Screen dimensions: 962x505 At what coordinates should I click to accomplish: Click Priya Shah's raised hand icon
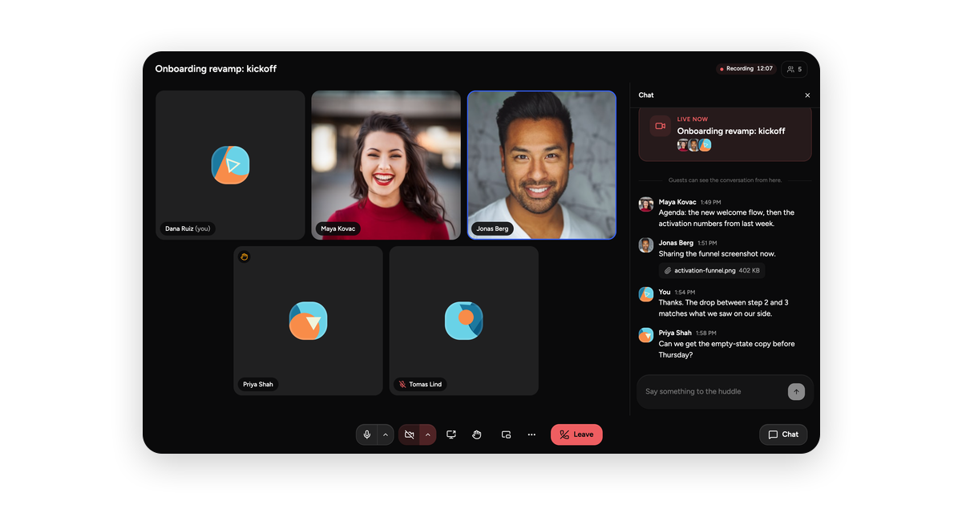(245, 257)
